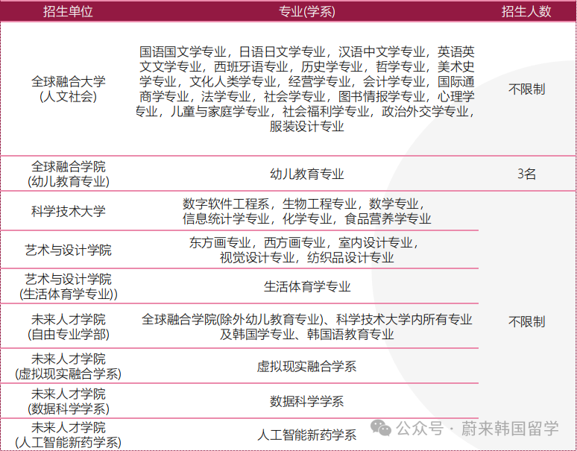Click 不限制 in the 全球融合大学 row
The width and height of the screenshot is (577, 451).
click(x=526, y=89)
